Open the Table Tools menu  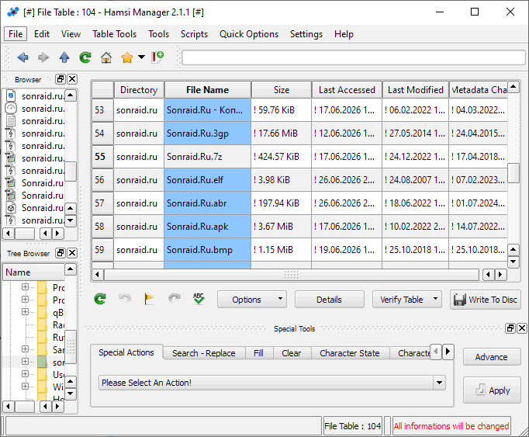(115, 34)
